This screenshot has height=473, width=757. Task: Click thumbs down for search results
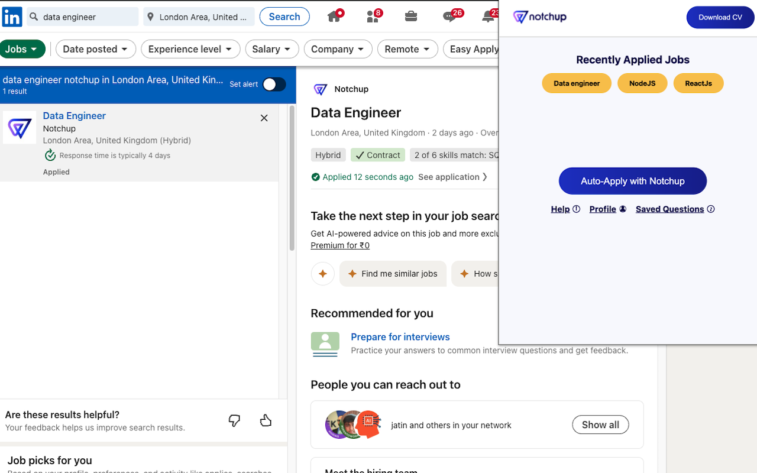[234, 420]
